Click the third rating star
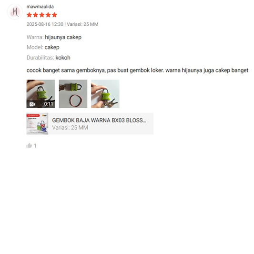Screen dimensions: 254x254 click(42, 15)
